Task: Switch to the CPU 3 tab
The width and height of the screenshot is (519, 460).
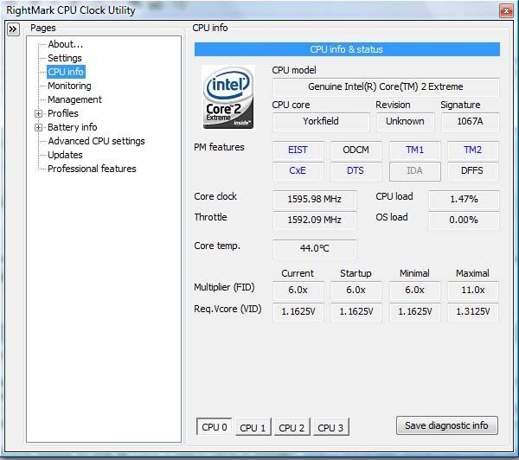Action: click(330, 427)
